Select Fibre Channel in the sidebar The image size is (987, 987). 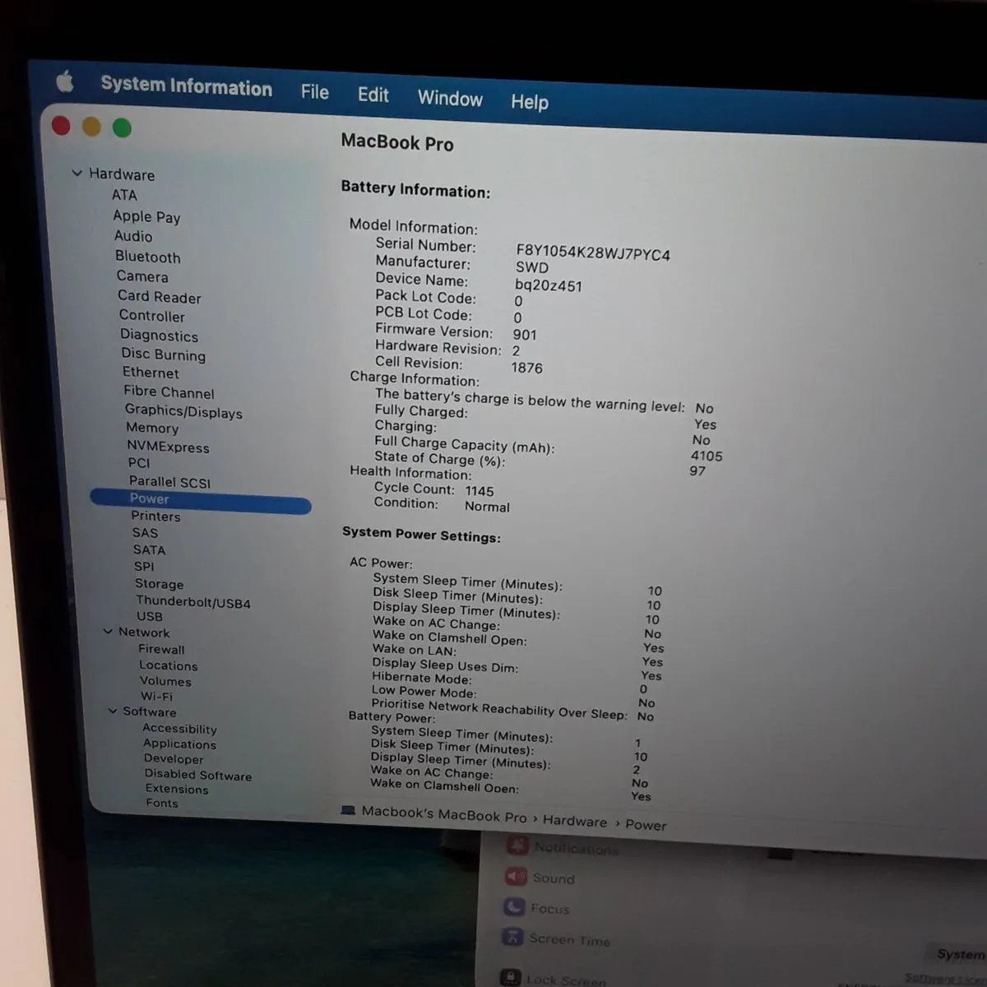(x=169, y=392)
